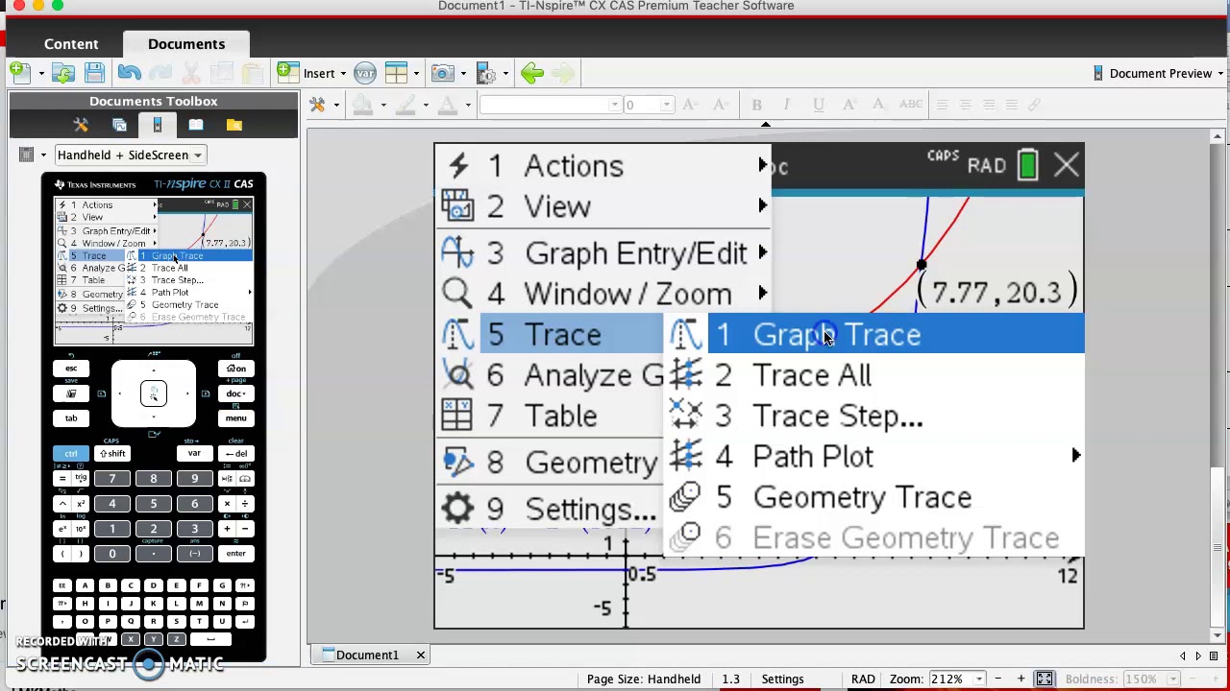Open the Path Plot submenu

[x=876, y=457]
